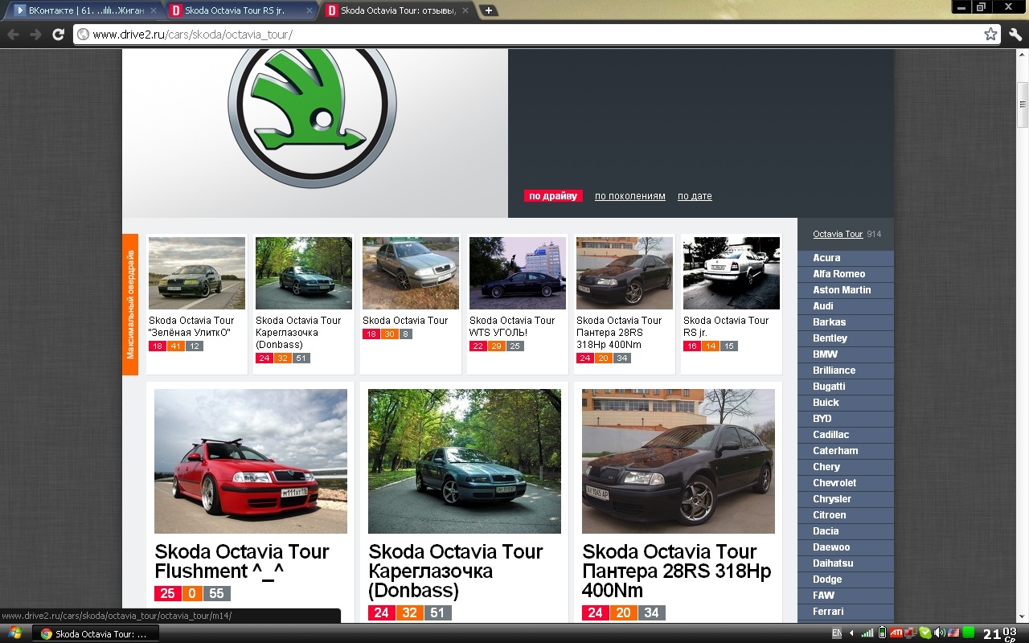Click the volume speaker tray icon
The image size is (1029, 643).
point(938,633)
